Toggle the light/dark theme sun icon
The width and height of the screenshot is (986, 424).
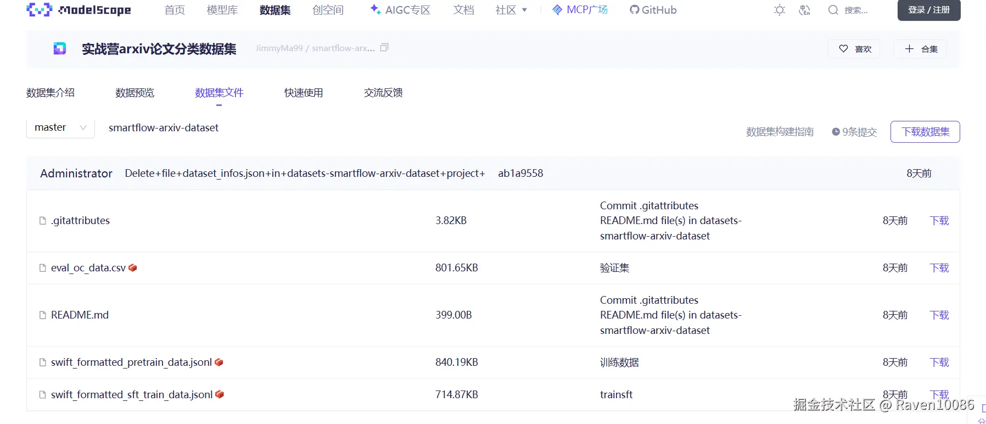780,10
